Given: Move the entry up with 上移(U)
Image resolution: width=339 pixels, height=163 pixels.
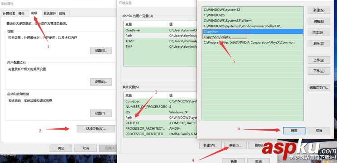Looking at the screenshot, I should (x=319, y=60).
